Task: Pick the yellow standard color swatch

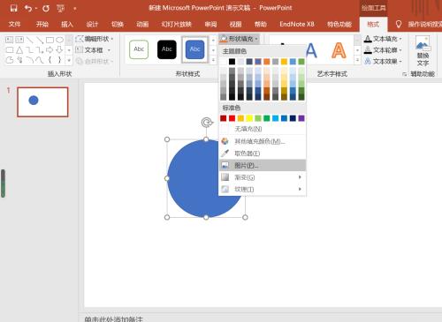Action: (249, 118)
